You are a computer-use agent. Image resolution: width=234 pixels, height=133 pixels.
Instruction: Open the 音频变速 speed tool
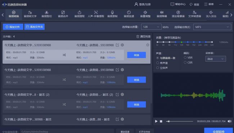click(129, 14)
